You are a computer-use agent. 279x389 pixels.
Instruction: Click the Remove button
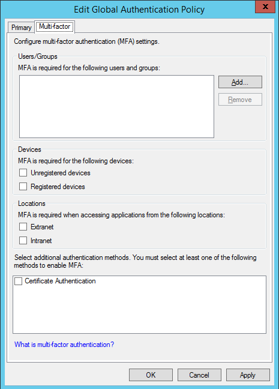pyautogui.click(x=240, y=100)
